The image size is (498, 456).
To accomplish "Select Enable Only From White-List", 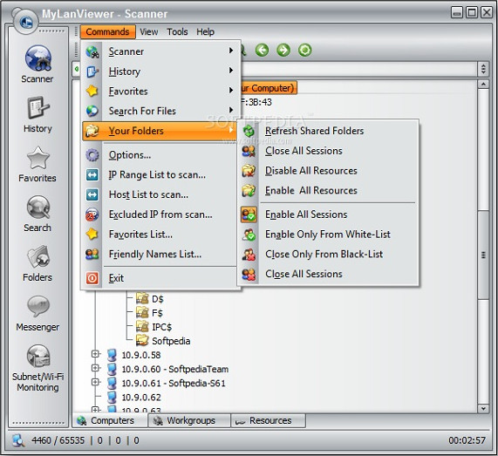I will pos(328,235).
